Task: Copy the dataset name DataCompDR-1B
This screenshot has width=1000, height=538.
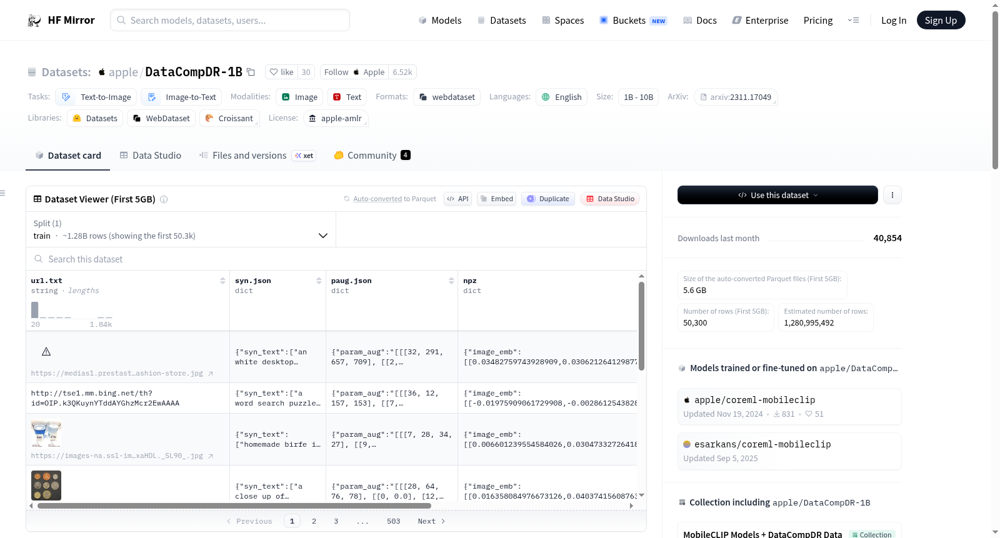Action: tap(251, 72)
